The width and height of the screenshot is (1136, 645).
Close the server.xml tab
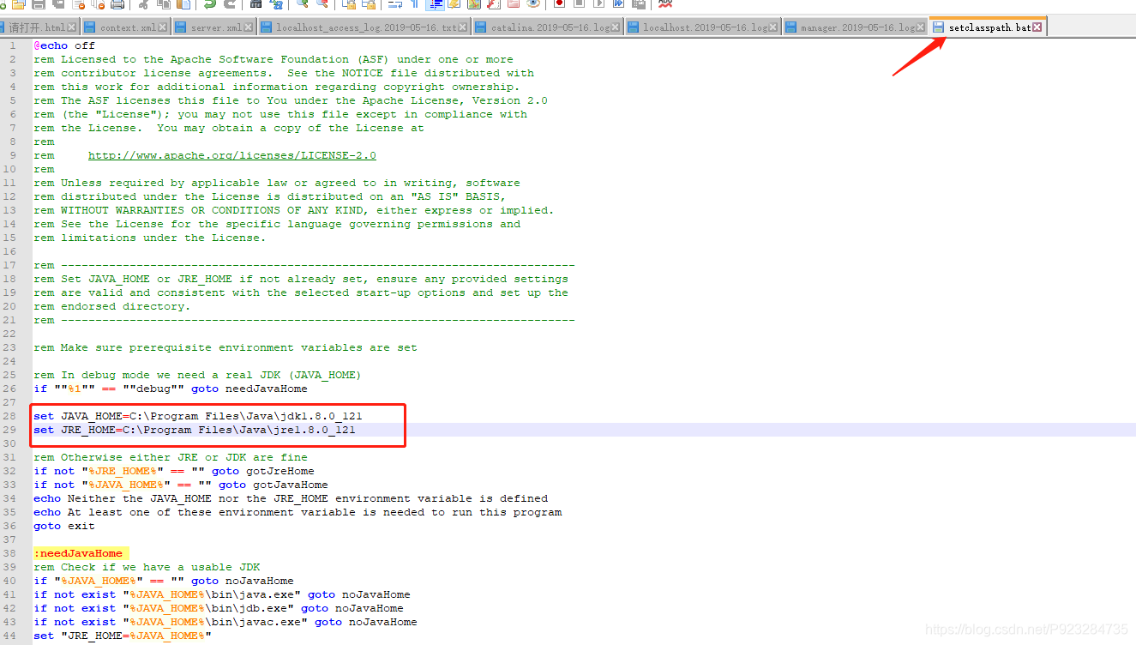coord(248,27)
